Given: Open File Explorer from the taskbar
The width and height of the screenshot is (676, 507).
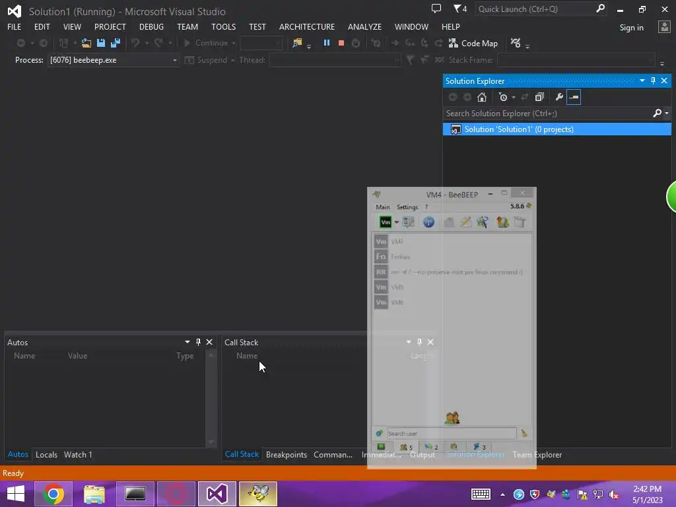Looking at the screenshot, I should tap(94, 494).
